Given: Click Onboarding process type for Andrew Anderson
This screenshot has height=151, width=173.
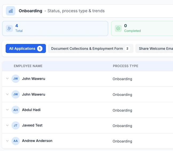Looking at the screenshot, I should click(122, 141).
